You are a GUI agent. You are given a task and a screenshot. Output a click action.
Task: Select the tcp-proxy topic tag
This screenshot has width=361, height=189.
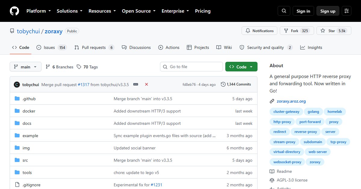pyautogui.click(x=338, y=142)
